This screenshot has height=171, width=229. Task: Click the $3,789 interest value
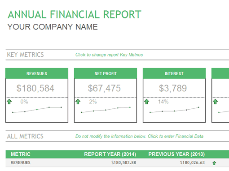[x=173, y=88]
